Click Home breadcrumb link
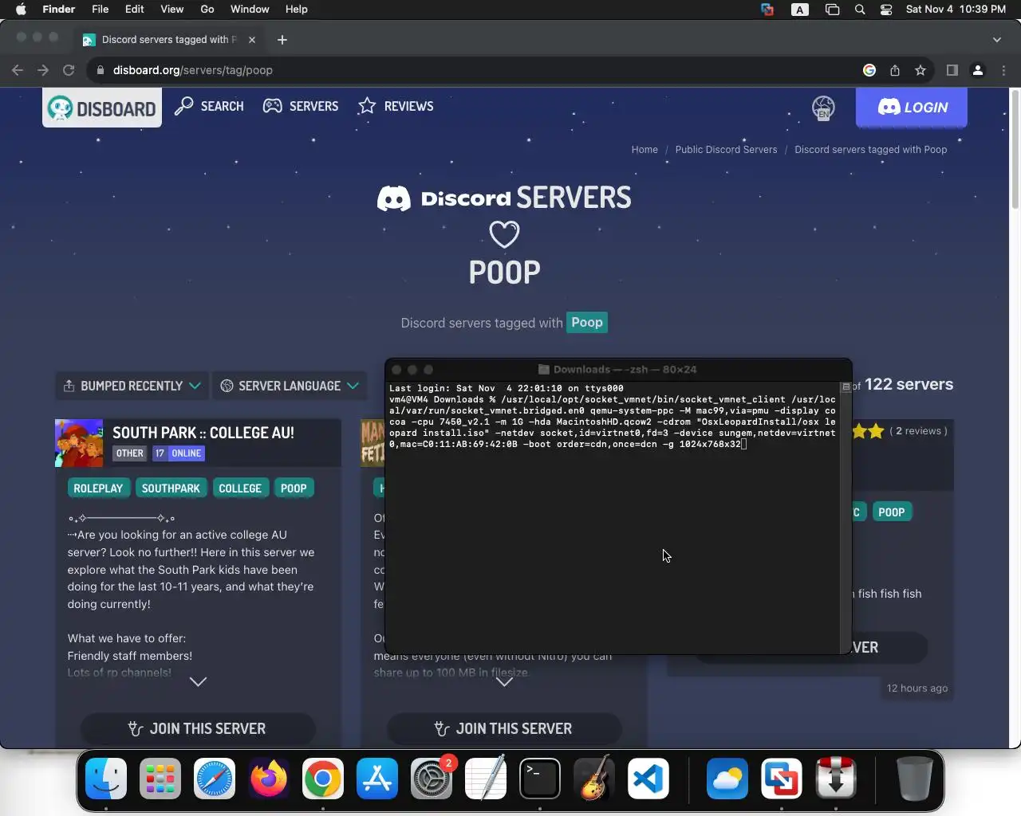Viewport: 1021px width, 816px height. [645, 149]
